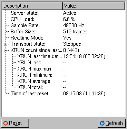Click the value '512 frames'

pyautogui.click(x=75, y=32)
